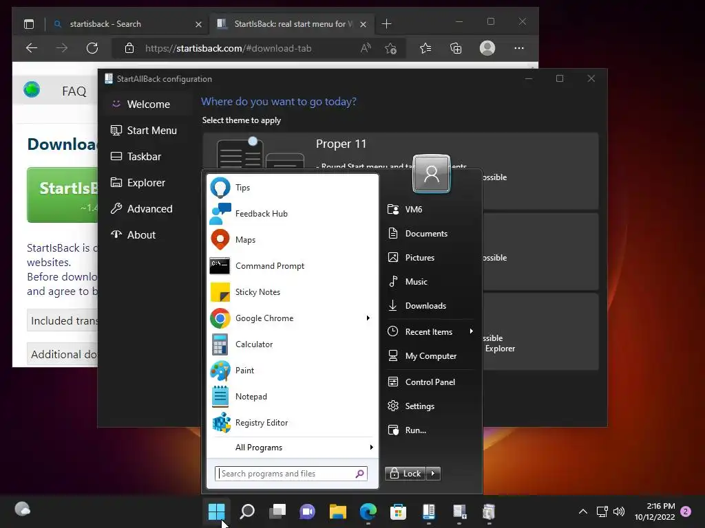This screenshot has height=528, width=705.
Task: Open My Computer from start menu
Action: [430, 356]
